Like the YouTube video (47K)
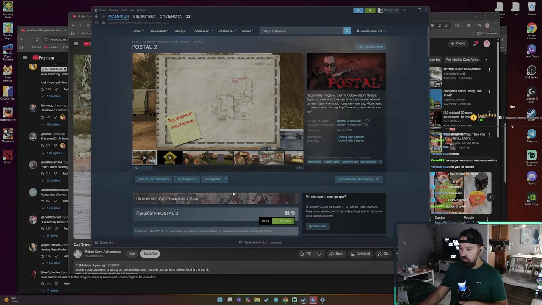This screenshot has width=542, height=305. [x=306, y=254]
